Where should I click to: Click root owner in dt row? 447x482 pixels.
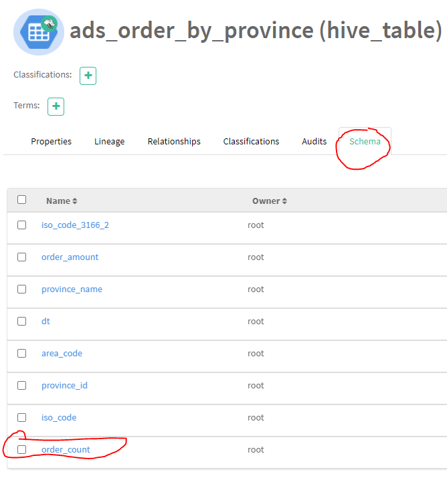tap(256, 322)
